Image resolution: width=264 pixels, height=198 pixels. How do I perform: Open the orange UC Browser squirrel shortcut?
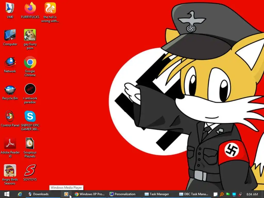tap(50, 12)
